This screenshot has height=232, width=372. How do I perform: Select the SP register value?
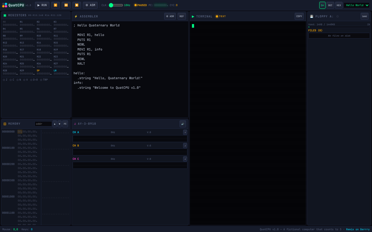coord(44,74)
